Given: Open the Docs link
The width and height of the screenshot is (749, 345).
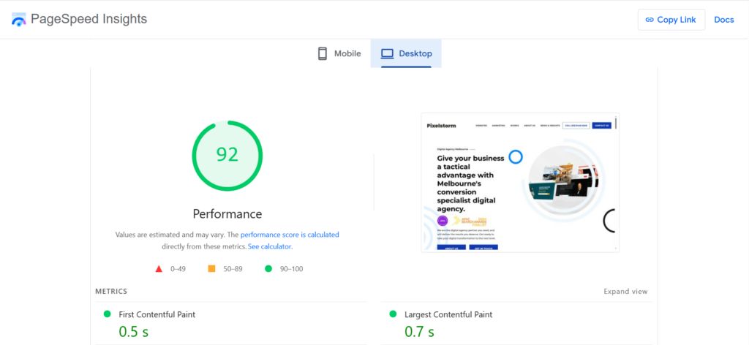Looking at the screenshot, I should pos(723,20).
